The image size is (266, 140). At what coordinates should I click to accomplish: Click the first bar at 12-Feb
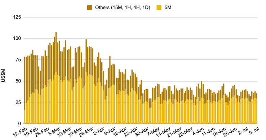(x=25, y=90)
